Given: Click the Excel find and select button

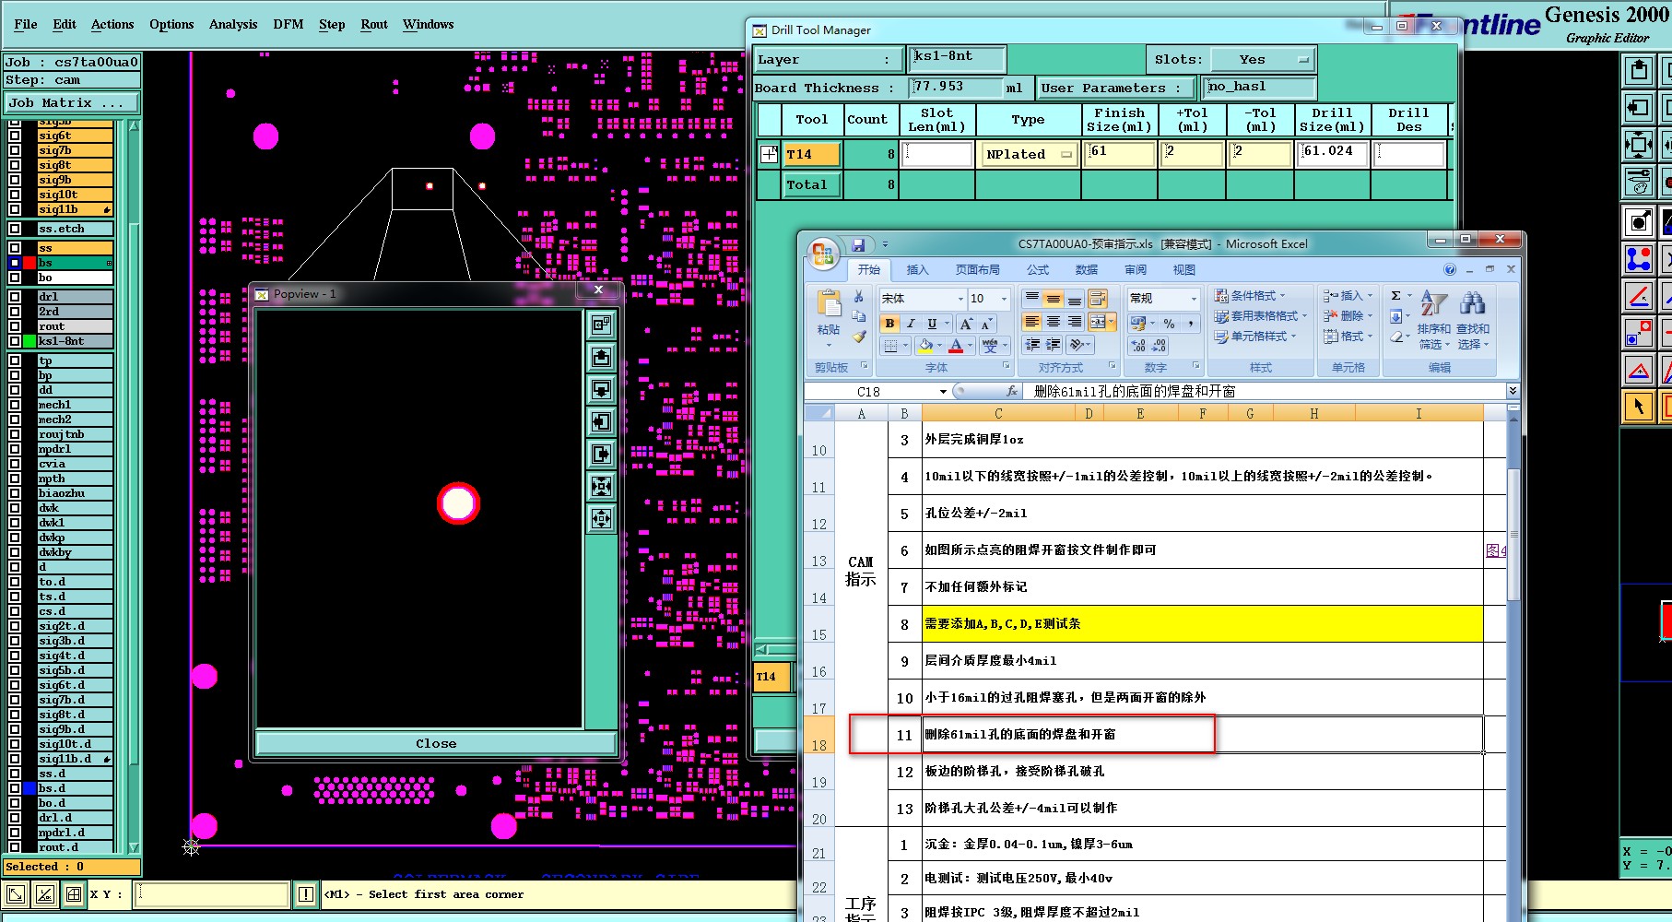Looking at the screenshot, I should coord(1473,320).
